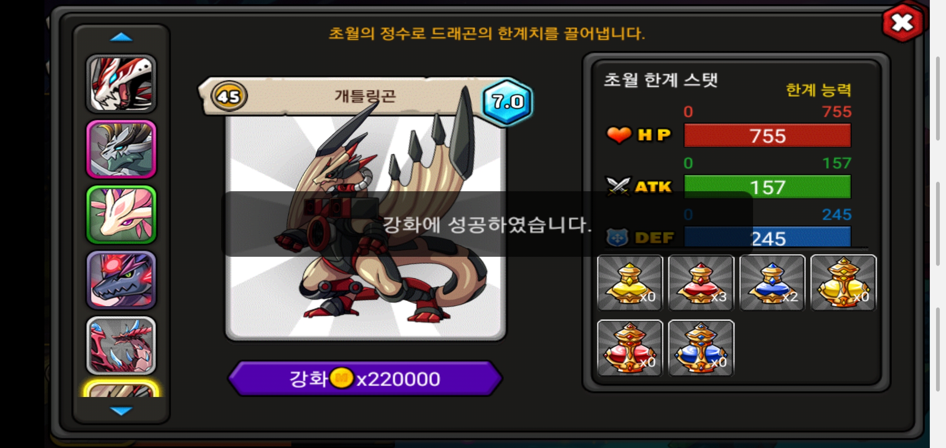Select the large blue essence potion
The height and width of the screenshot is (448, 946).
click(x=701, y=348)
